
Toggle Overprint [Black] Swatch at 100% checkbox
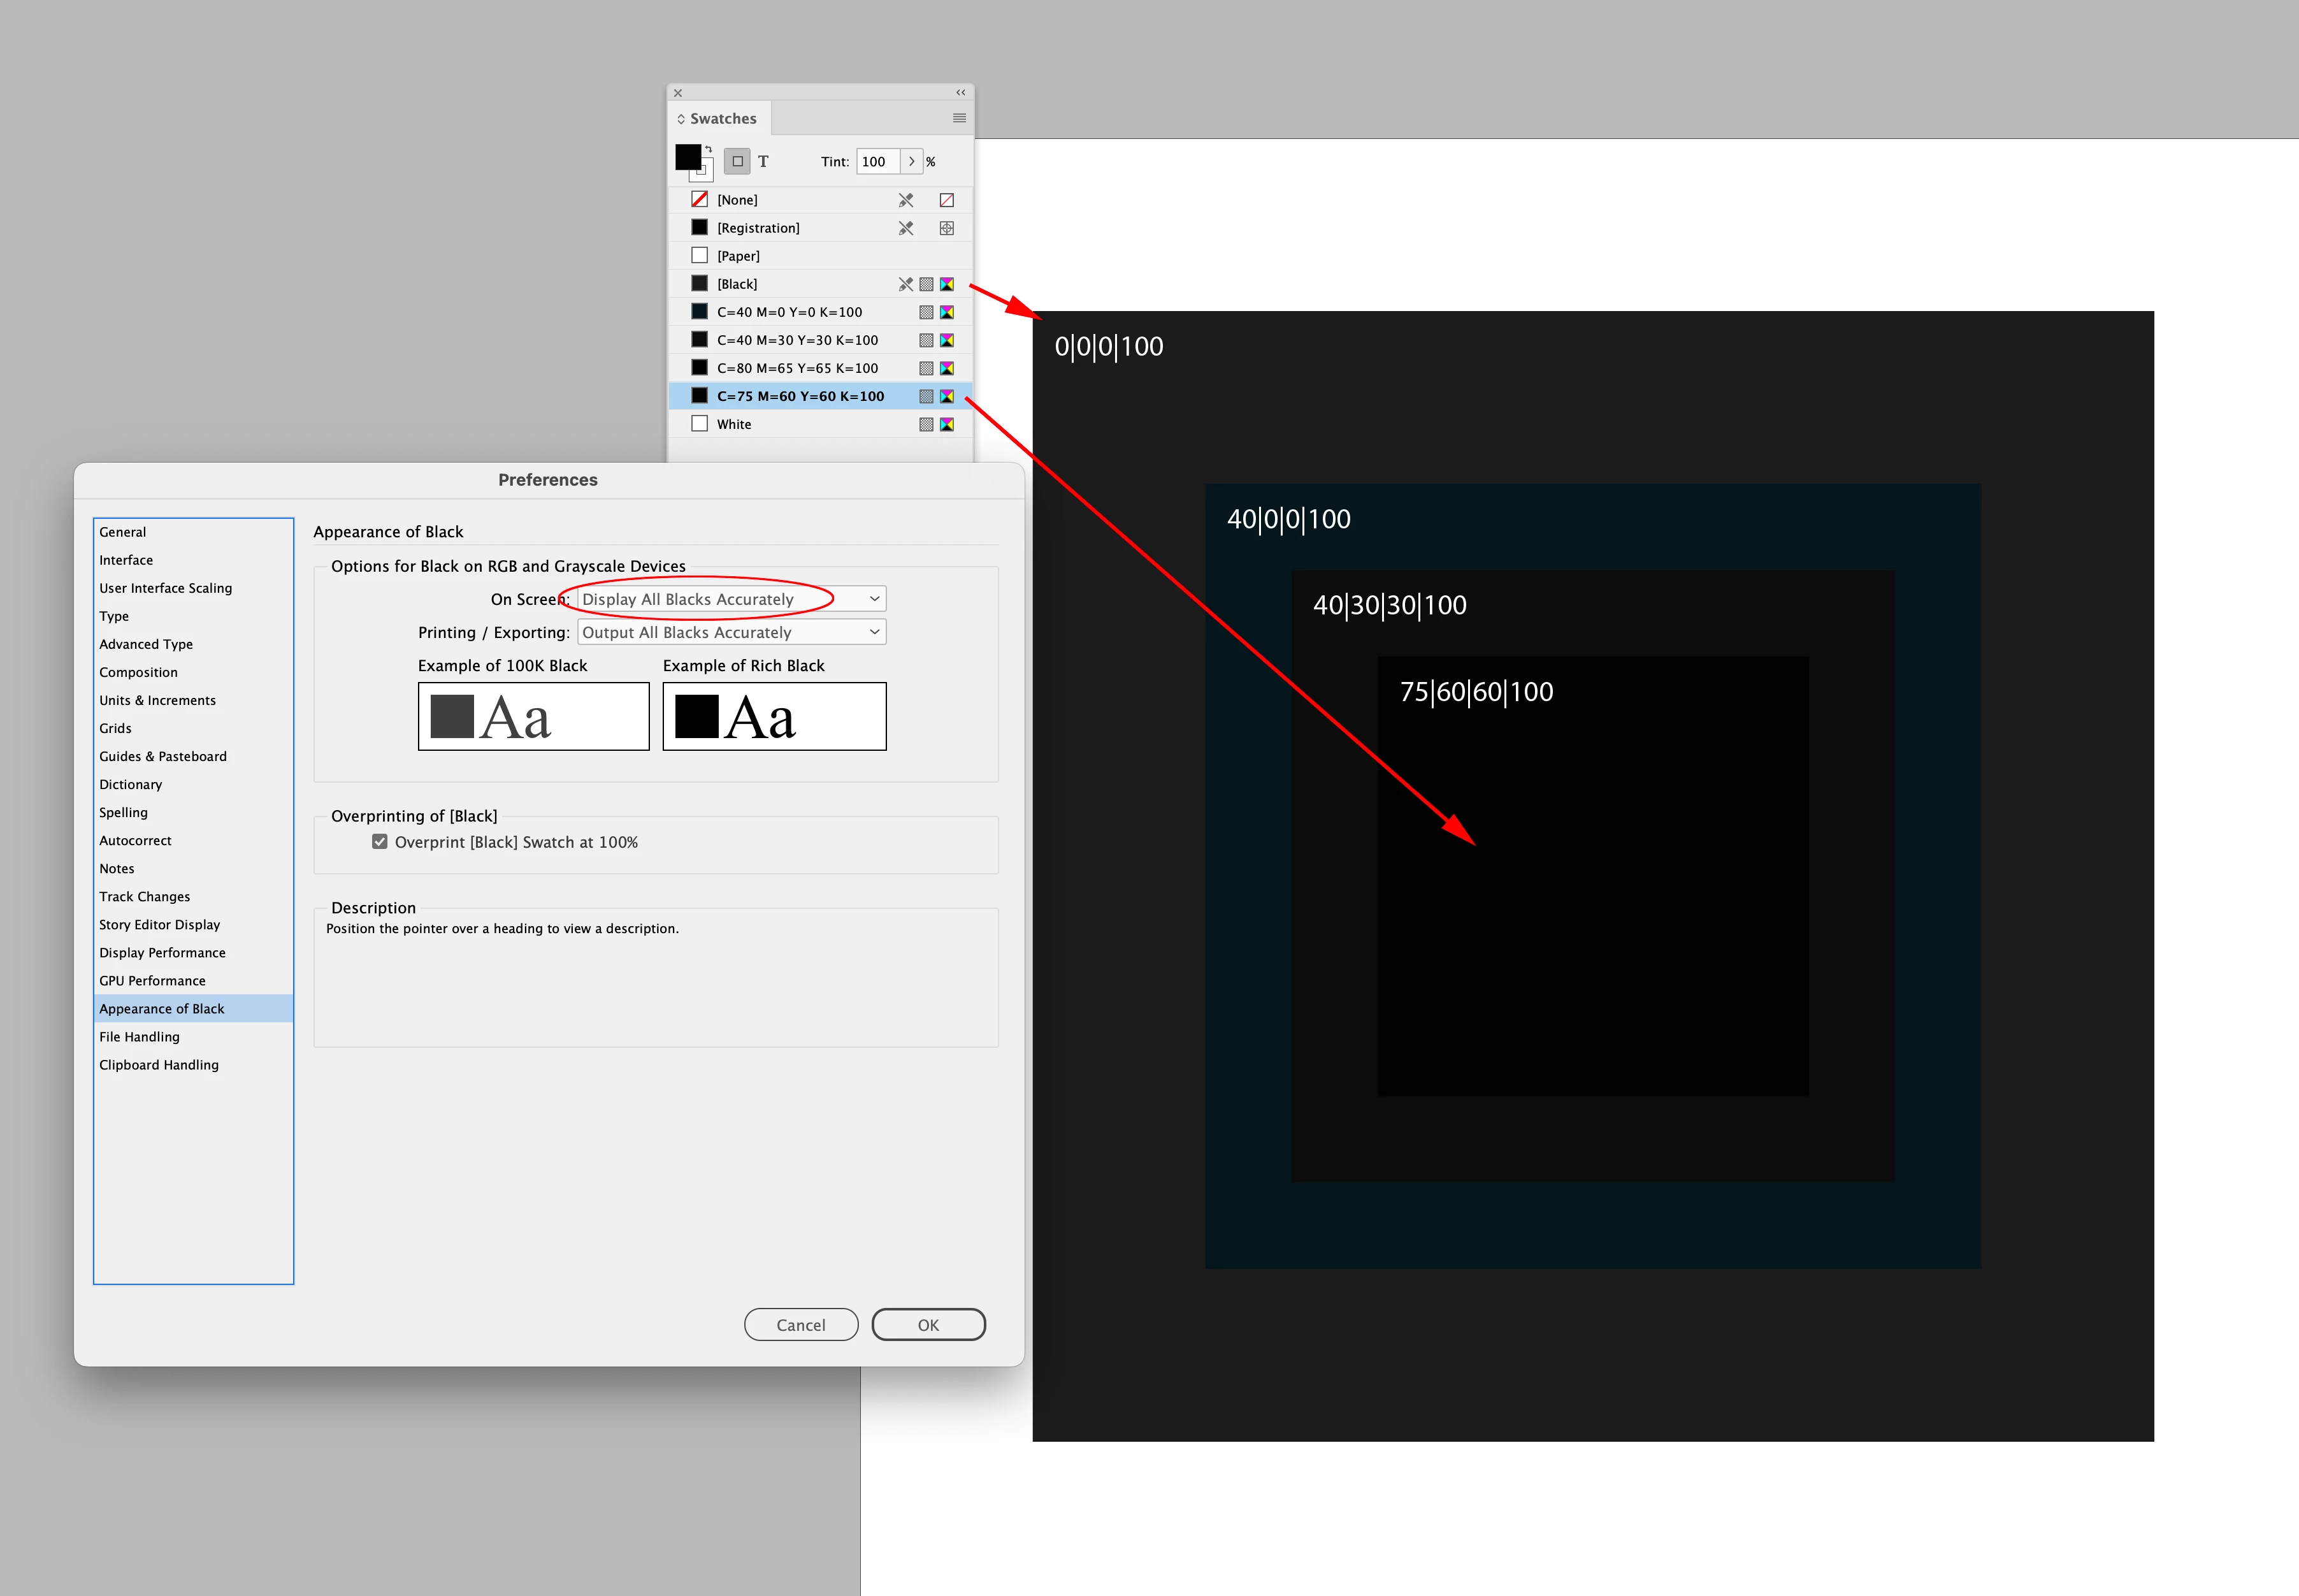pos(380,842)
